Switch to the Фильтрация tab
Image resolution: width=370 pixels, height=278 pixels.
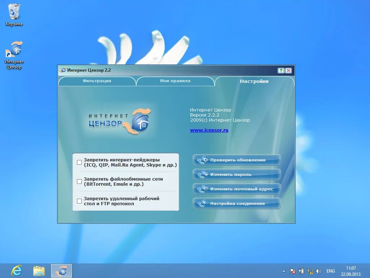click(x=97, y=81)
